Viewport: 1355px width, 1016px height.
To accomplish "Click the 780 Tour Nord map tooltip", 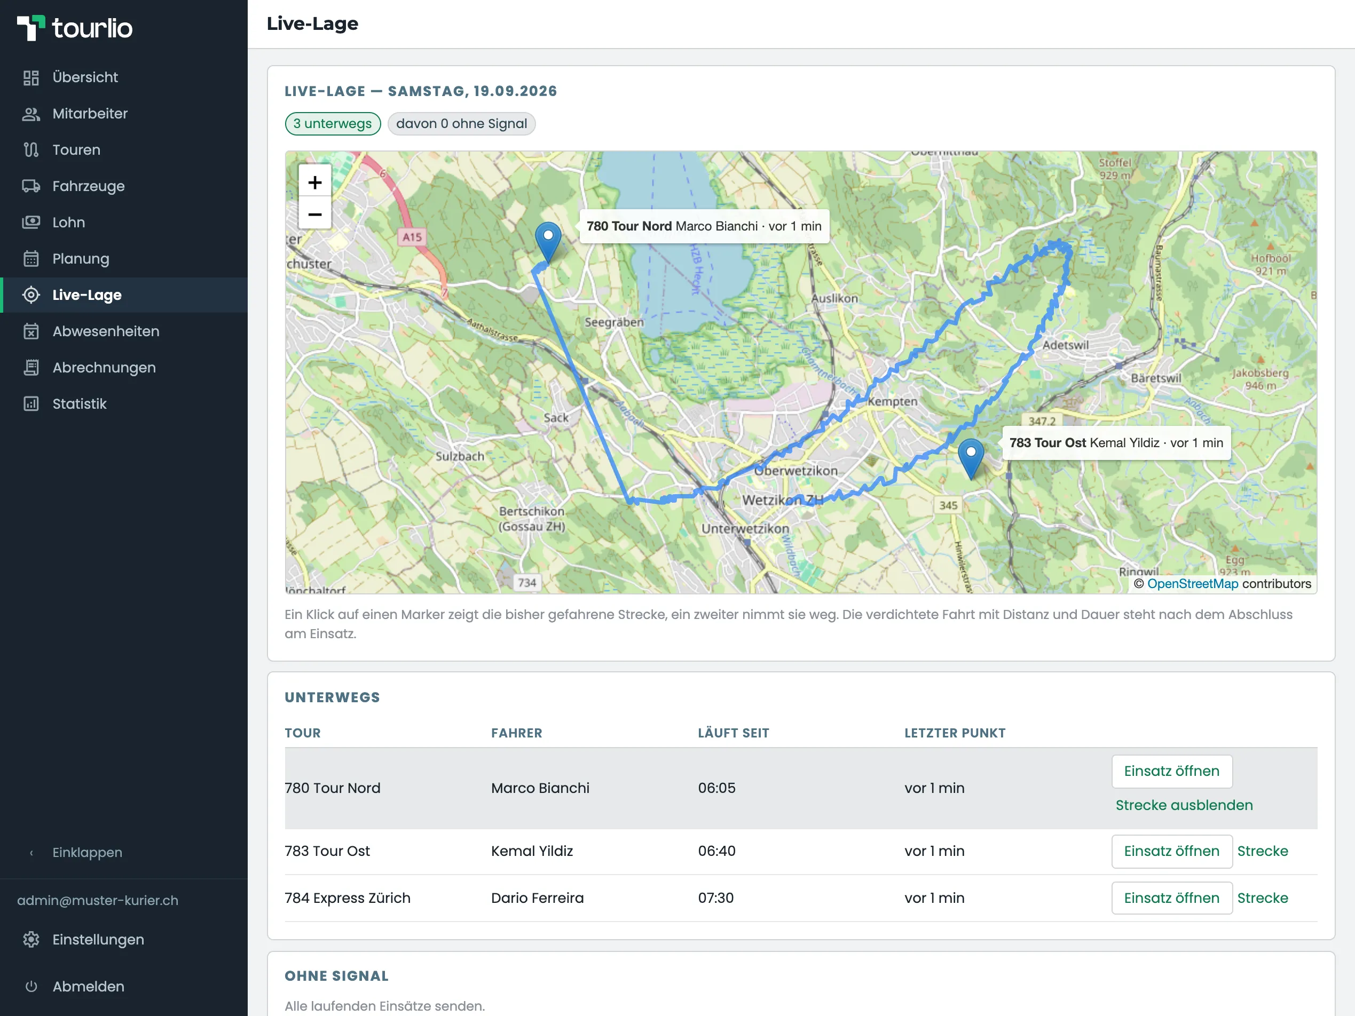I will pyautogui.click(x=704, y=226).
